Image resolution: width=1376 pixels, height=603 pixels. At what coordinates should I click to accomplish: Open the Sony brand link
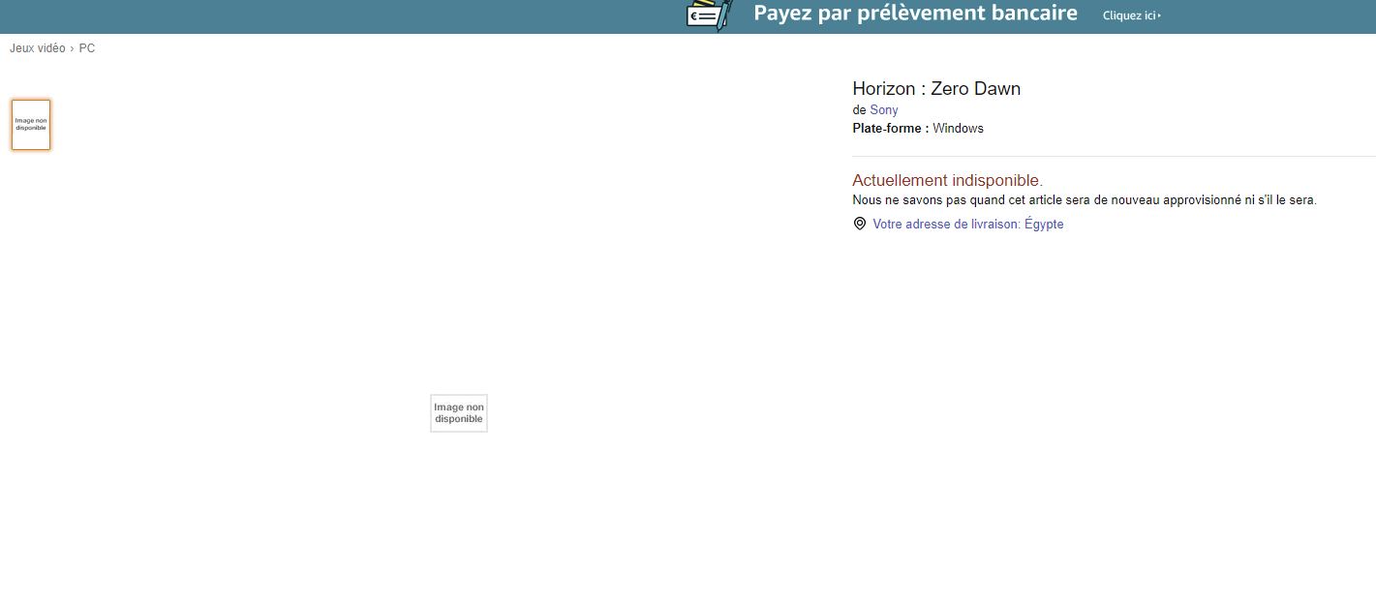pos(883,110)
